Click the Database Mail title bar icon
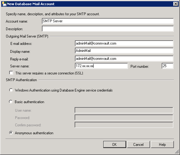 4,4
